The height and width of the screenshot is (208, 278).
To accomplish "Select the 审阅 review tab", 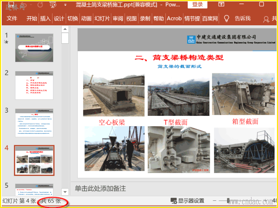I will click(118, 18).
